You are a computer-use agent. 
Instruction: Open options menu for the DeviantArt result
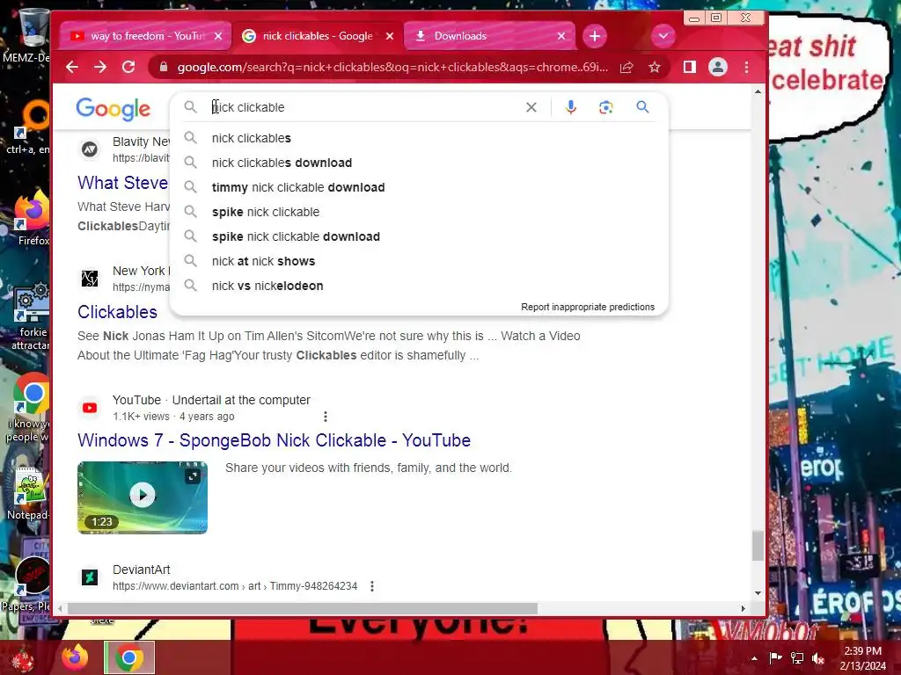tap(372, 586)
